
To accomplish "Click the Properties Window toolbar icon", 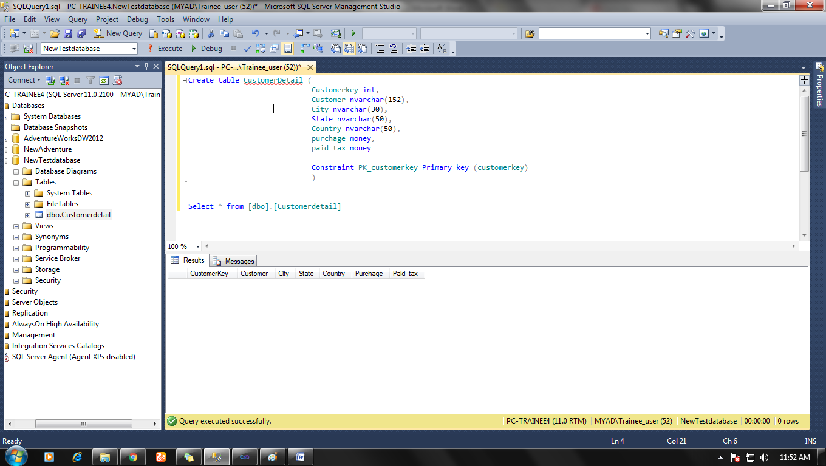I will 677,33.
